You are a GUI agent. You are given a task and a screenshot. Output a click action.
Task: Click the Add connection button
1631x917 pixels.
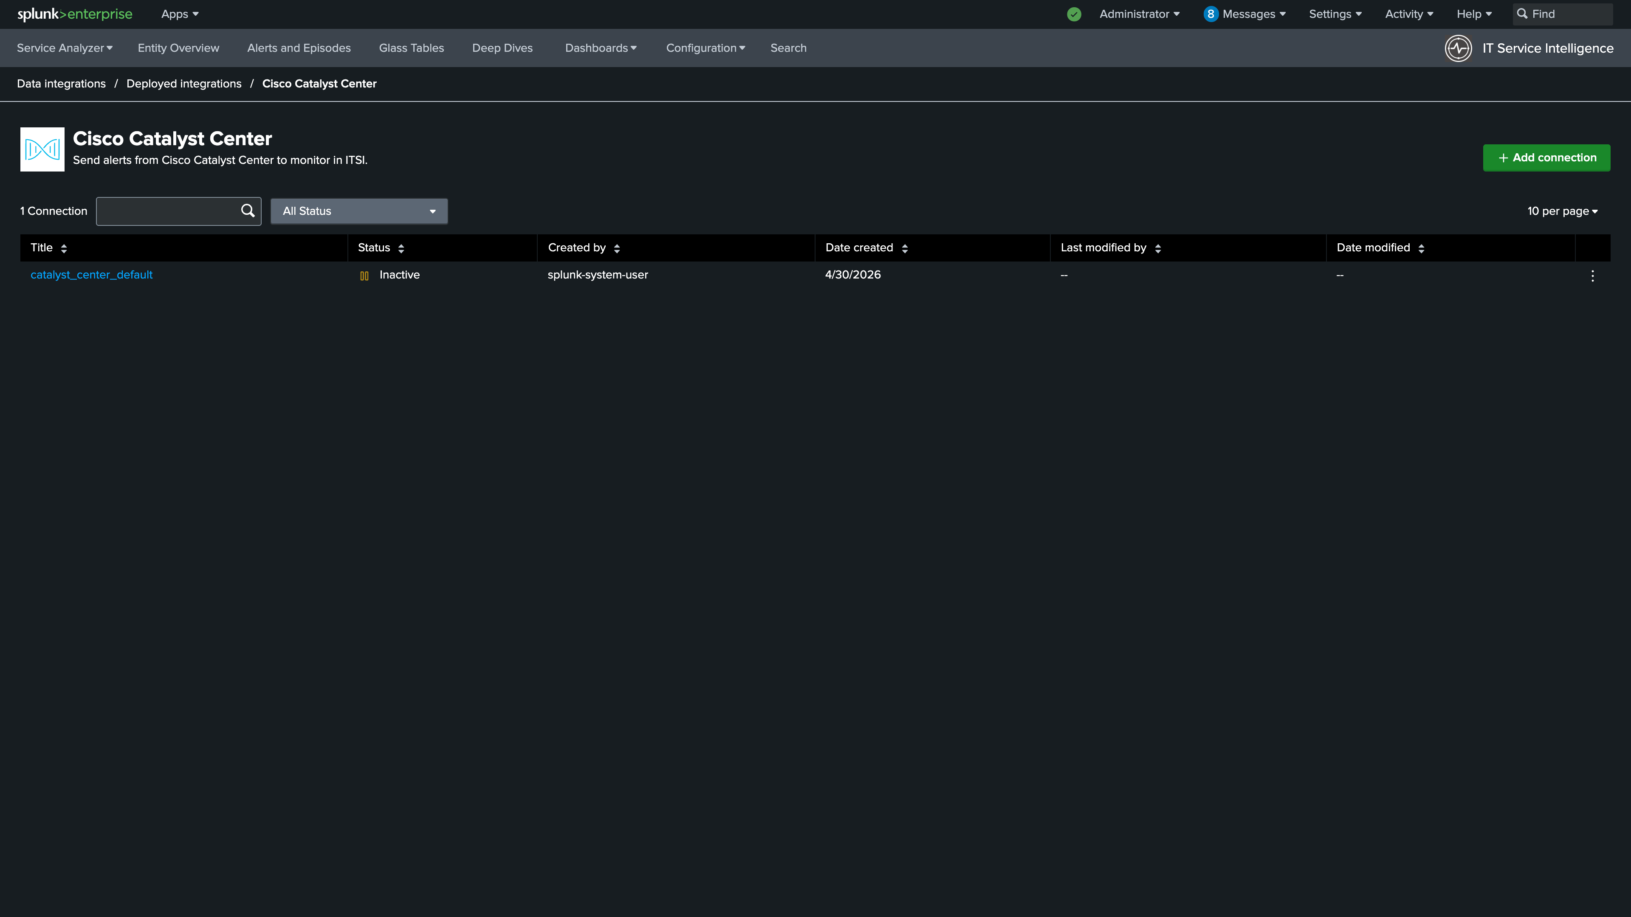[x=1546, y=158]
